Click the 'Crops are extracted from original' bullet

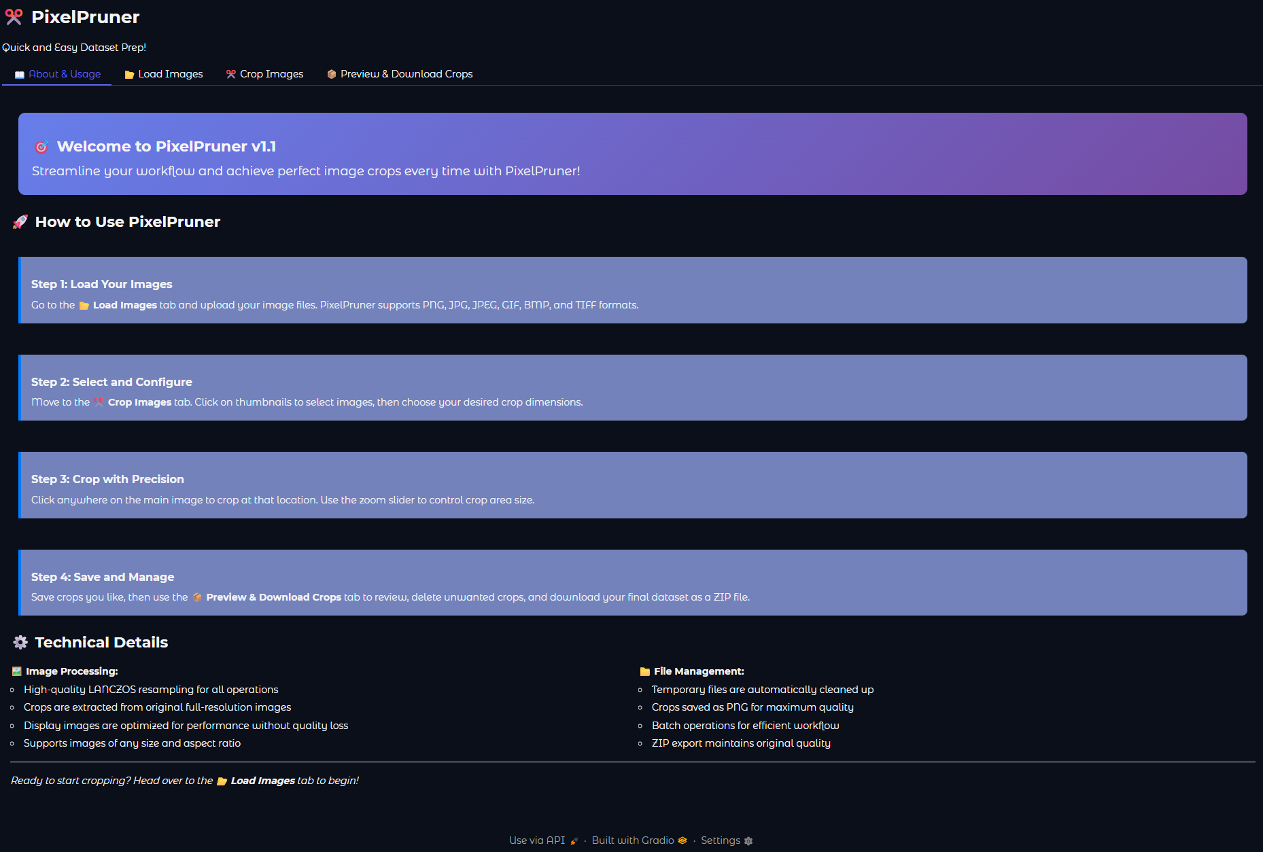(x=158, y=707)
